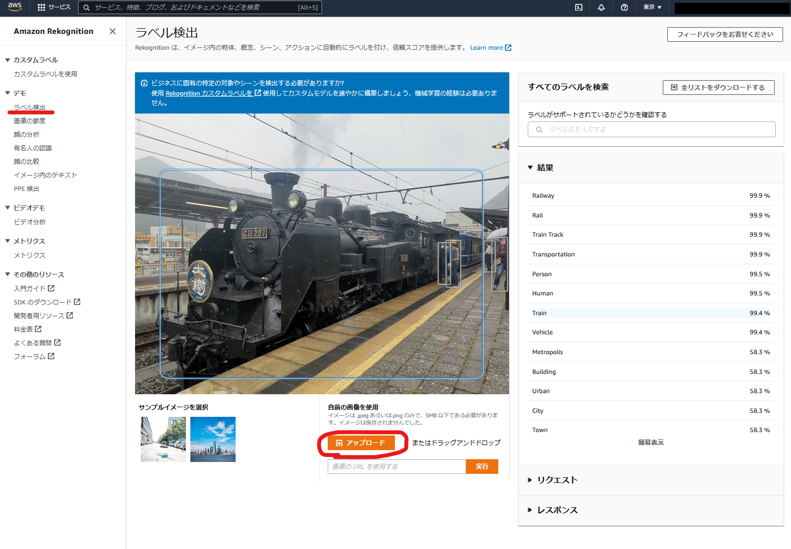Click the 実行 button
Screen dimensions: 791x549
(x=482, y=467)
